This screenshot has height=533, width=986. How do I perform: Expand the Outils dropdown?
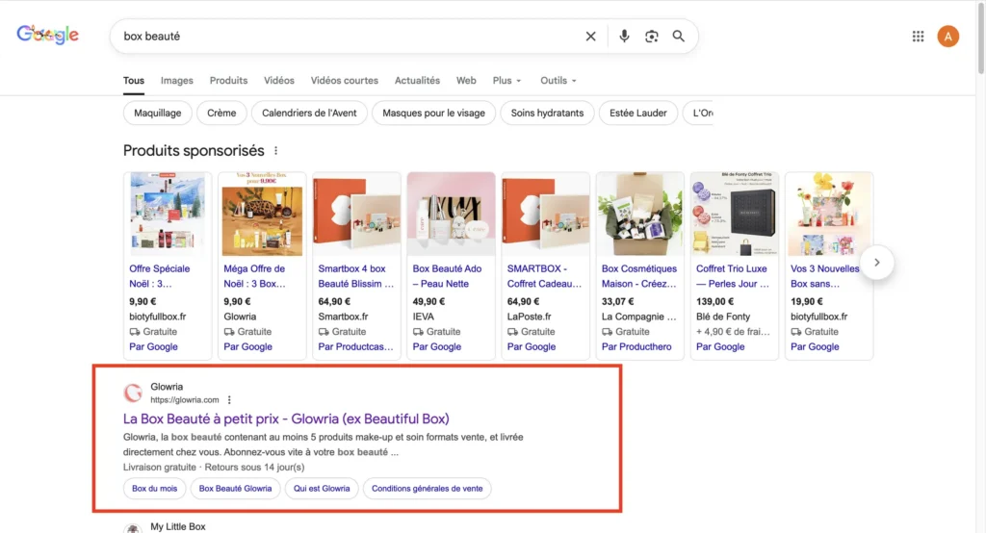click(x=558, y=81)
